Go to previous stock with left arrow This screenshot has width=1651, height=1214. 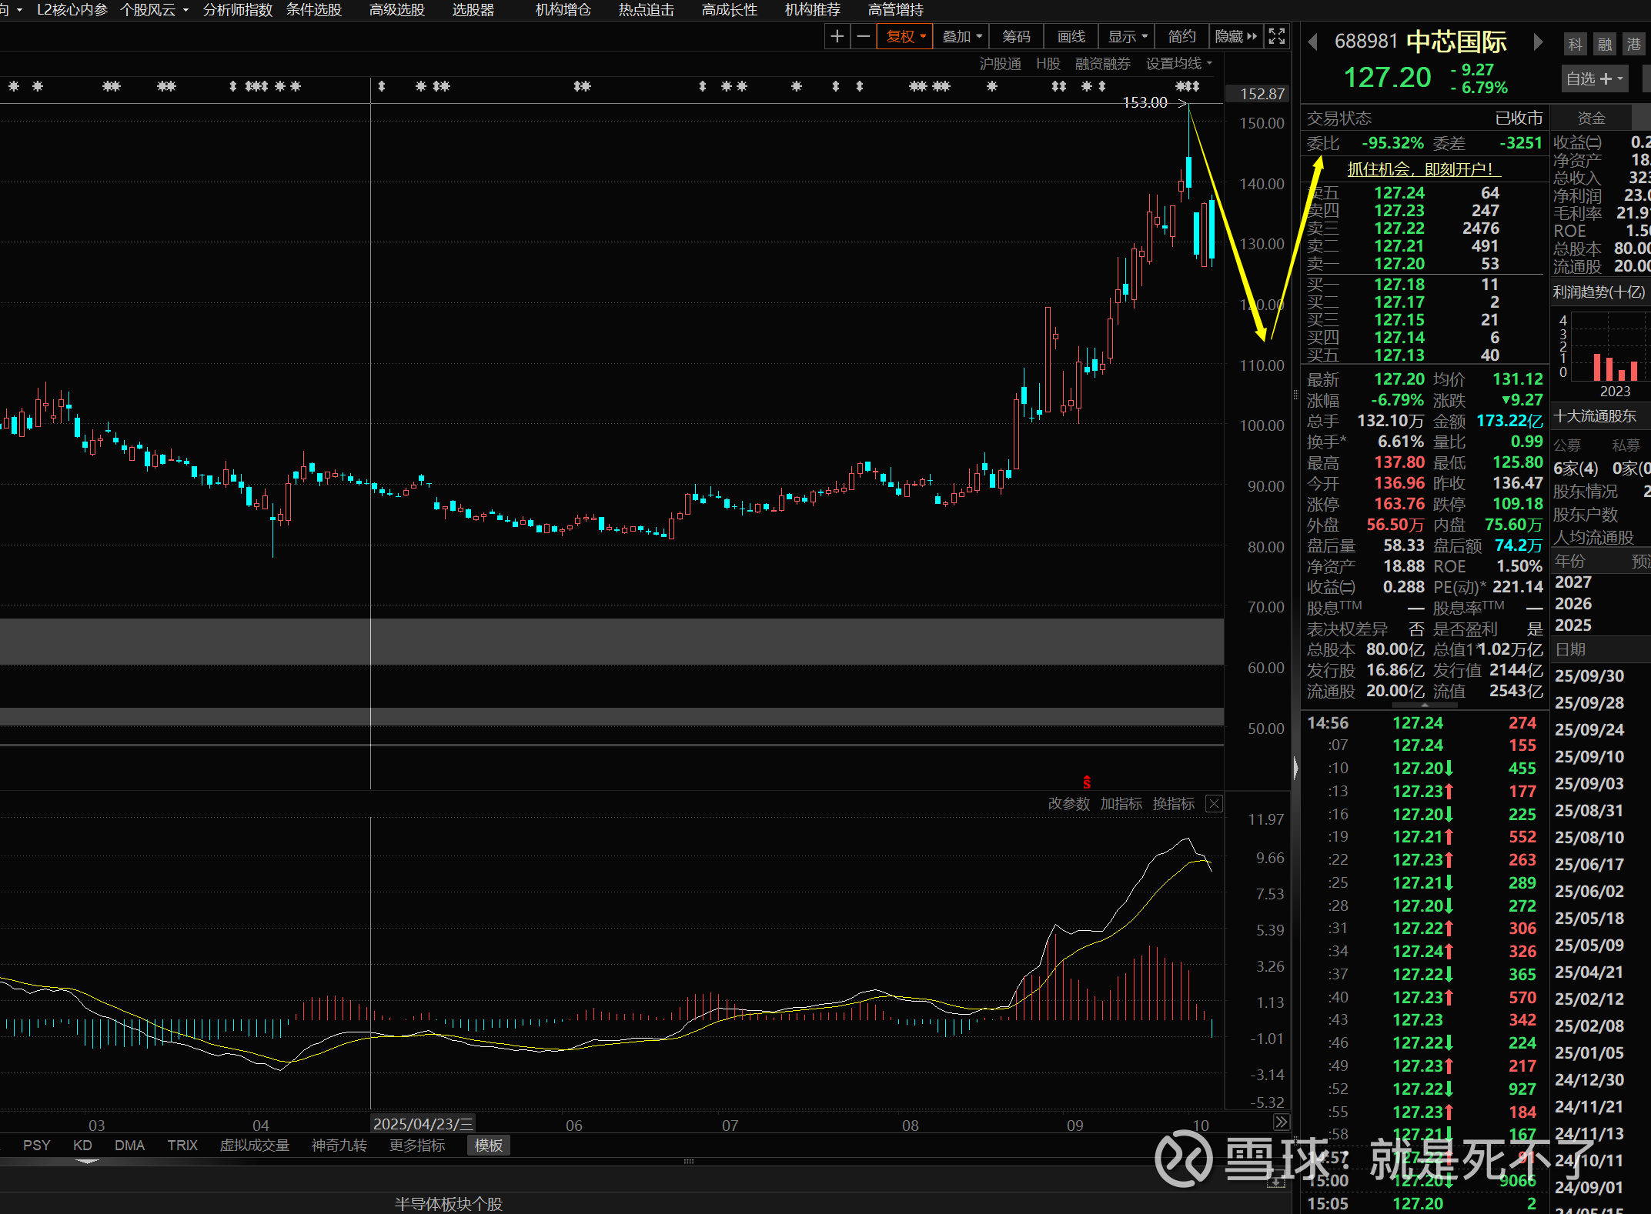(x=1313, y=42)
